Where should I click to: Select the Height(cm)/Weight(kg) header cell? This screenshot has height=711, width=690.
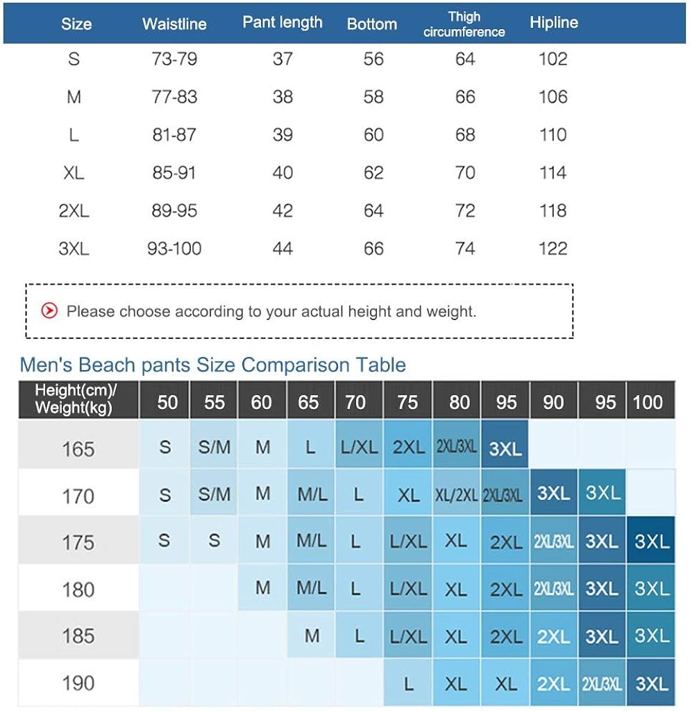tap(77, 399)
